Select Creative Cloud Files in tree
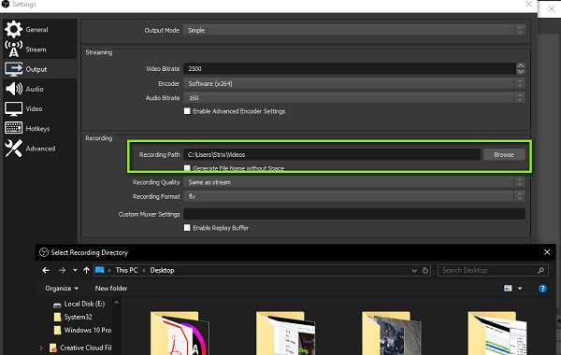The image size is (561, 355). click(80, 348)
